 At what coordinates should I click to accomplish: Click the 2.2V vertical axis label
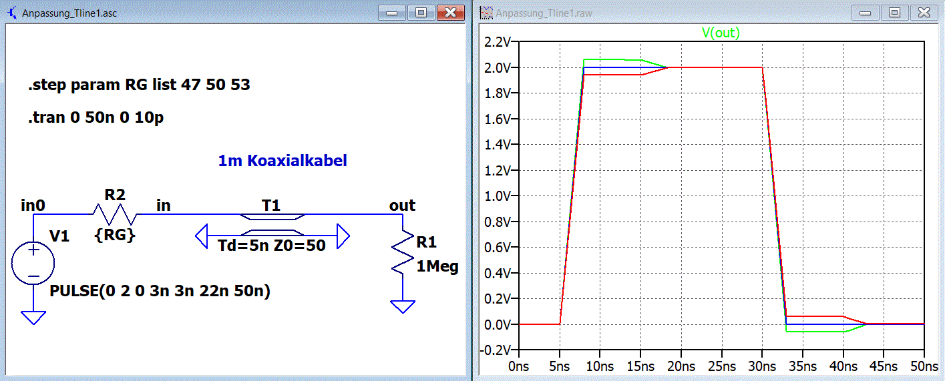496,43
